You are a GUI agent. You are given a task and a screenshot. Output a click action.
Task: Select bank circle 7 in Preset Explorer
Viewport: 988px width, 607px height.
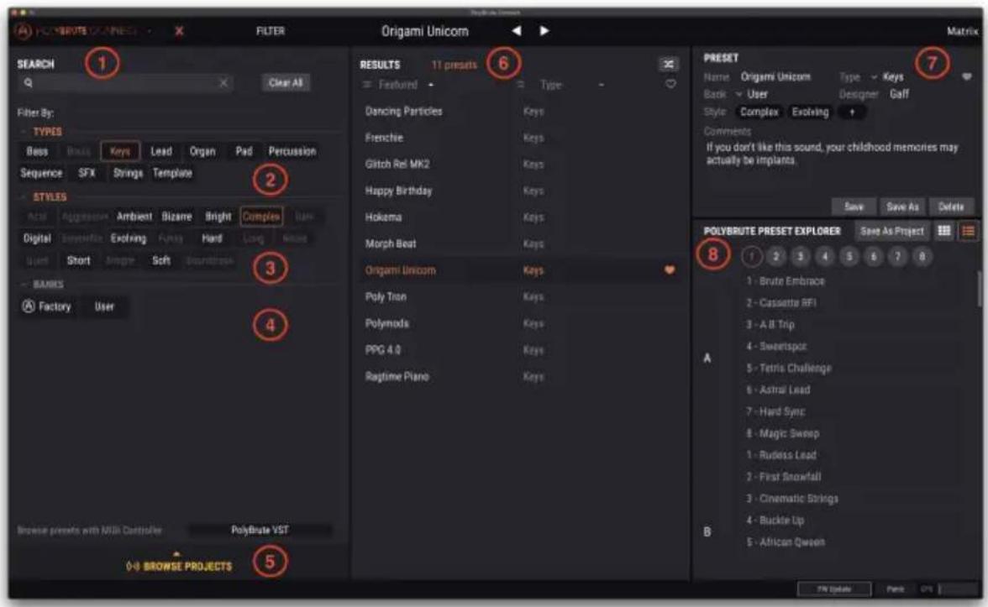point(898,256)
